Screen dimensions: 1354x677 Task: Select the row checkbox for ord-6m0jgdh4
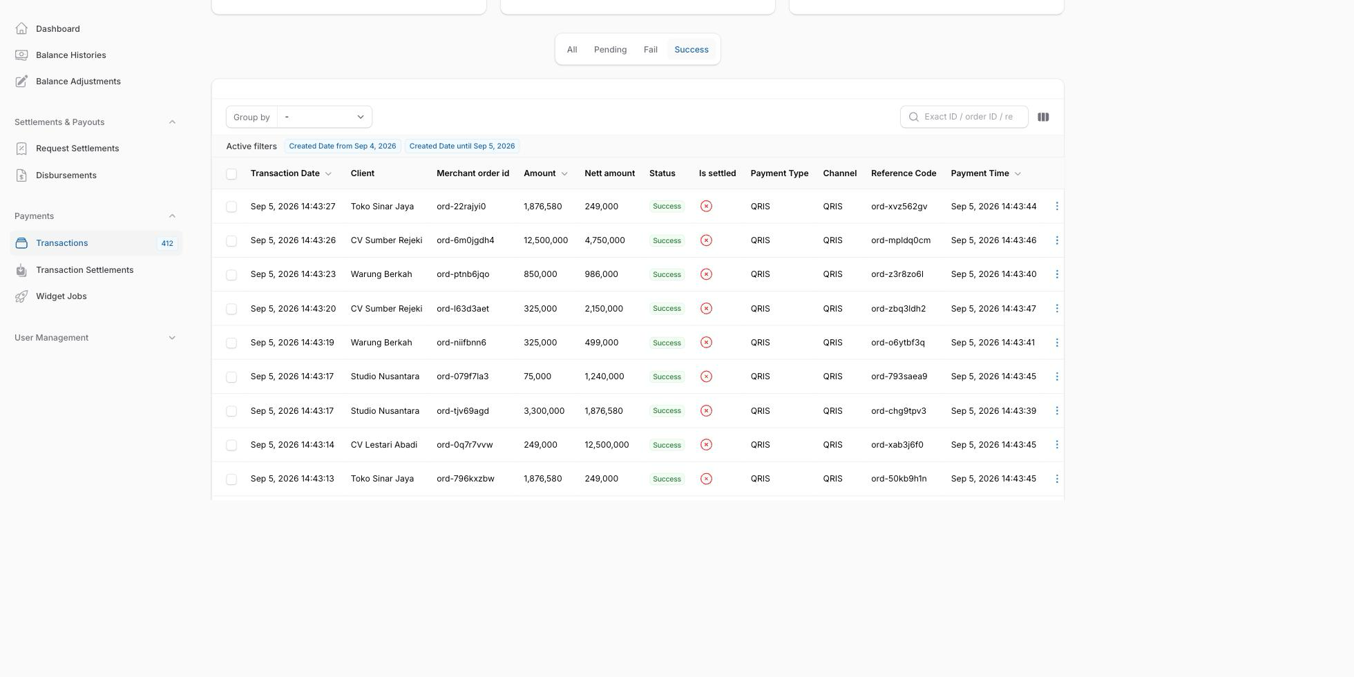click(x=231, y=241)
